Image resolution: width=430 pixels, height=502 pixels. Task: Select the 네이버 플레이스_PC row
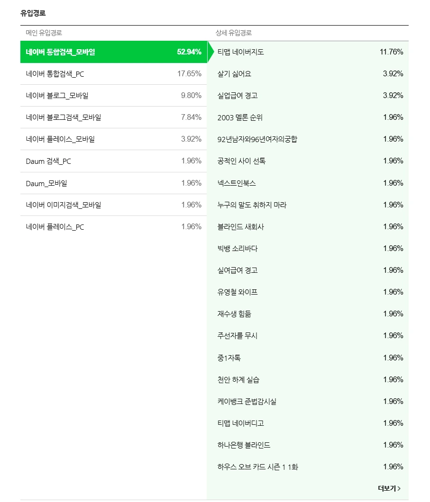(x=113, y=227)
